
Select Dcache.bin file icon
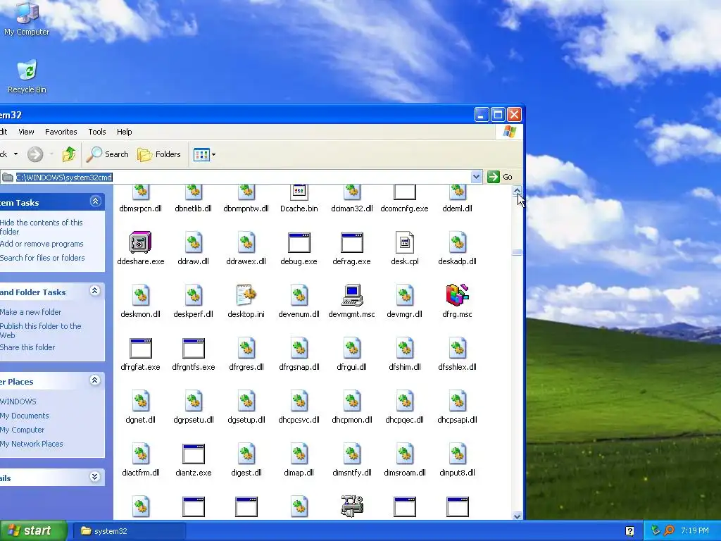click(x=299, y=192)
